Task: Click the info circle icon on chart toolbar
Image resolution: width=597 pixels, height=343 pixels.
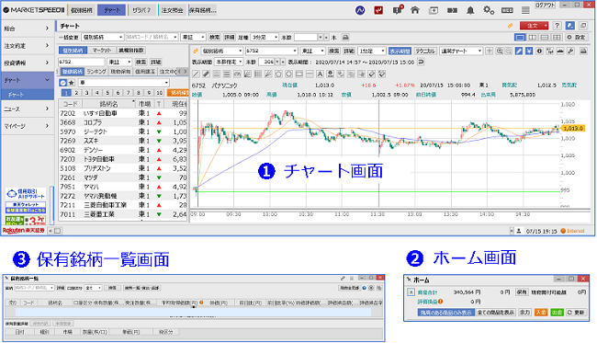Action: [x=539, y=51]
